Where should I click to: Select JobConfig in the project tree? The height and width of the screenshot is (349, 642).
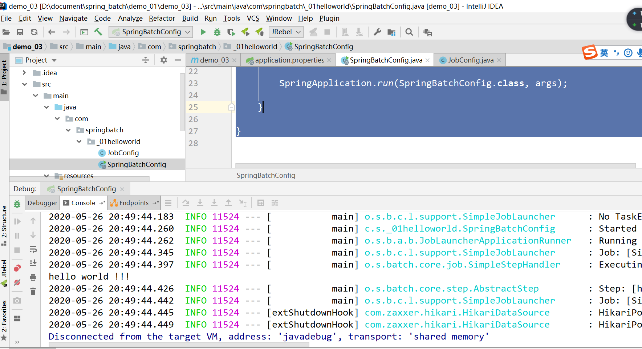(x=123, y=153)
